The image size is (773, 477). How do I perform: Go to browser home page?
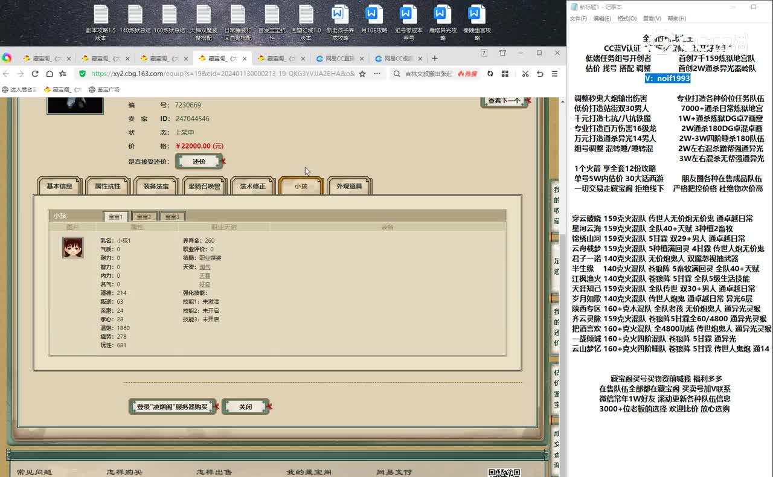click(49, 74)
